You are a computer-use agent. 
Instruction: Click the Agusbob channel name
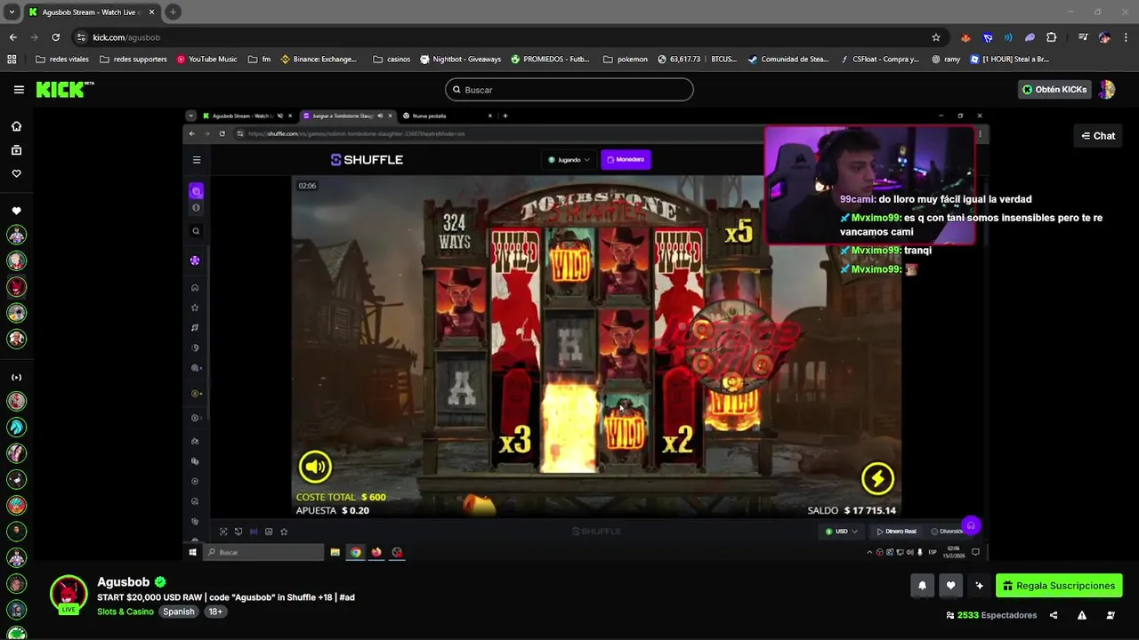point(124,582)
